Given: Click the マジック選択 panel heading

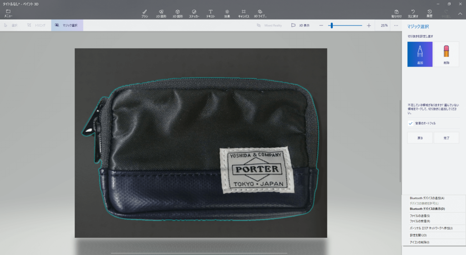Looking at the screenshot, I should click(418, 26).
